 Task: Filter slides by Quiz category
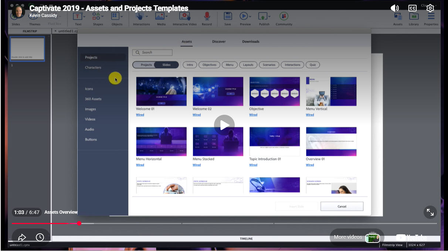(313, 65)
